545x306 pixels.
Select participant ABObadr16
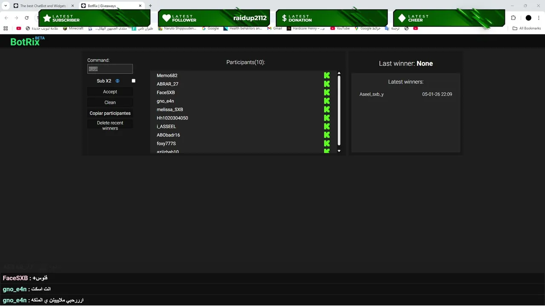point(168,135)
